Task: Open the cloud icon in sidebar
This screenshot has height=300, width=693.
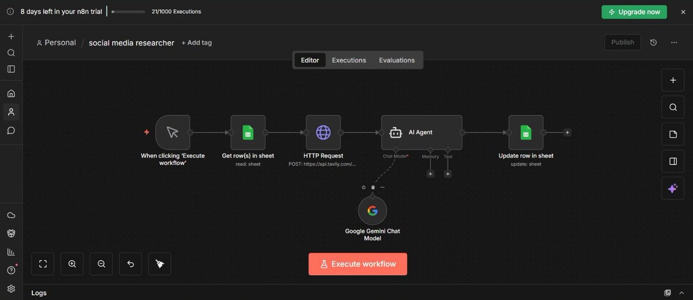Action: tap(11, 215)
